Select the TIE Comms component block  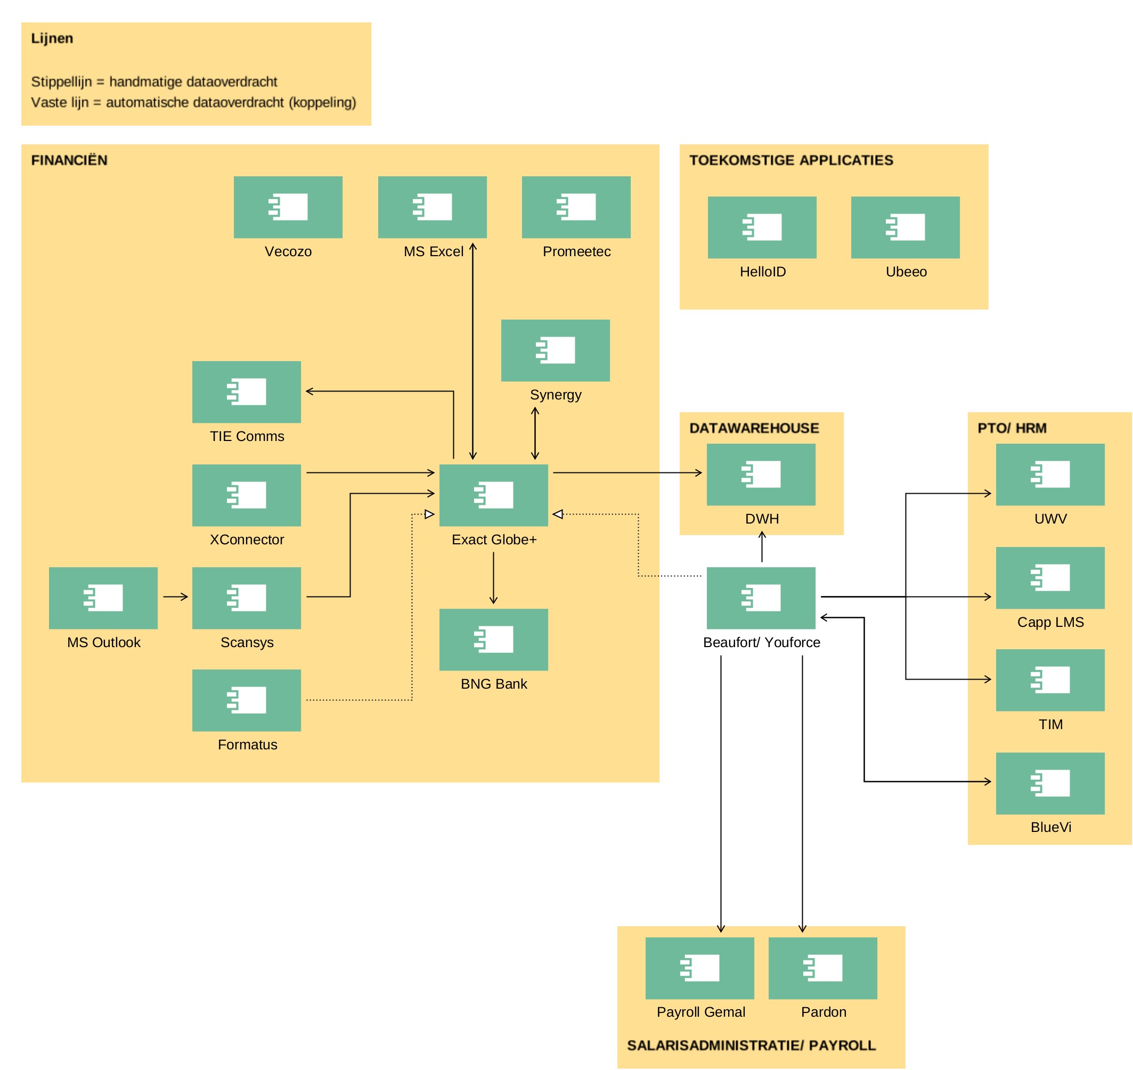point(247,393)
